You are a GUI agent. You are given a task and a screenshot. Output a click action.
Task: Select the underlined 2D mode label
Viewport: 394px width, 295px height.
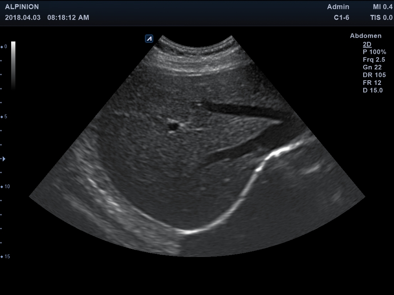click(367, 44)
